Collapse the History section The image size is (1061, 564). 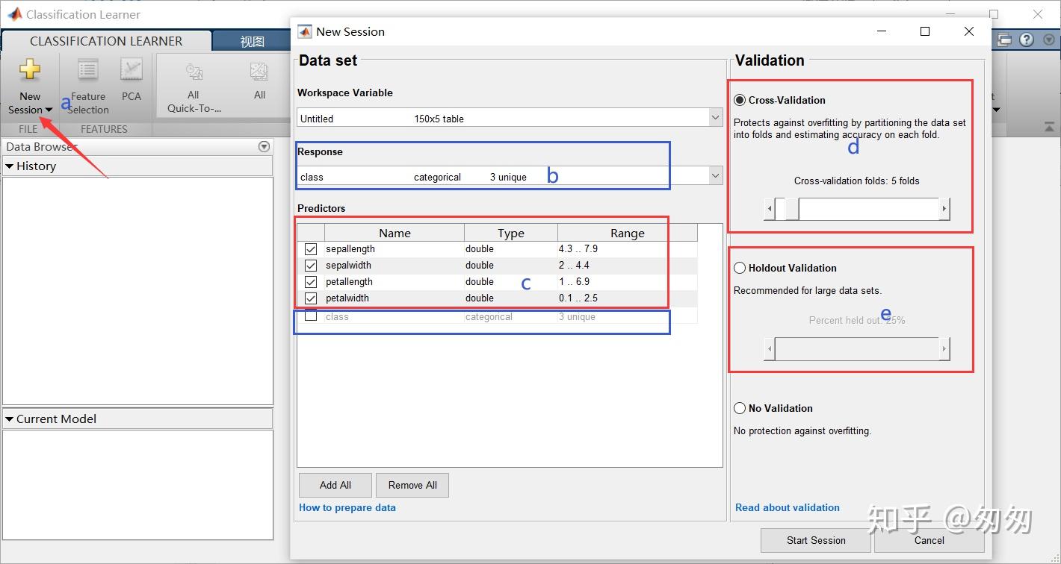pos(10,166)
